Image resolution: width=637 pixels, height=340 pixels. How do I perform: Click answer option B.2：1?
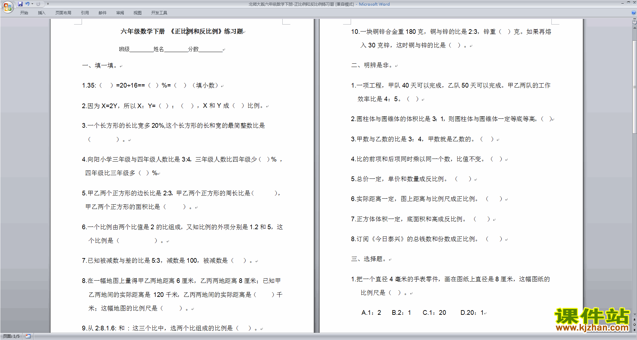401,313
